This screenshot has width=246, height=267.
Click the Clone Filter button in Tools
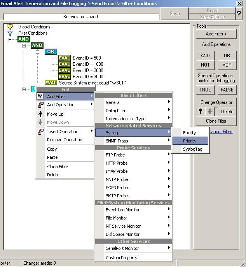point(216,121)
